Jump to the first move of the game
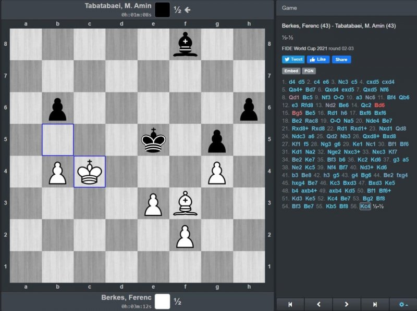417x311 pixels. (290, 304)
